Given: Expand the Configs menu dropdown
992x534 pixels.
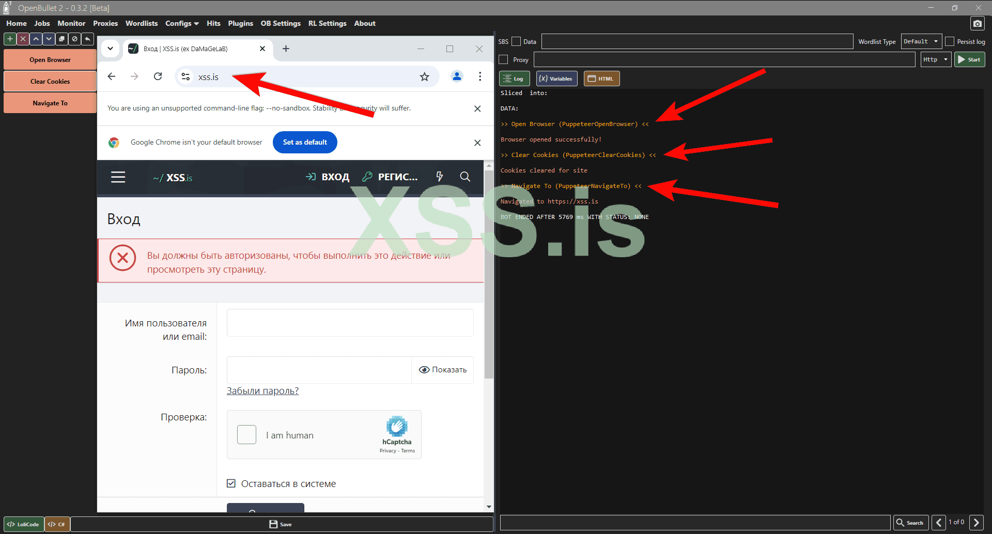Looking at the screenshot, I should pyautogui.click(x=182, y=23).
